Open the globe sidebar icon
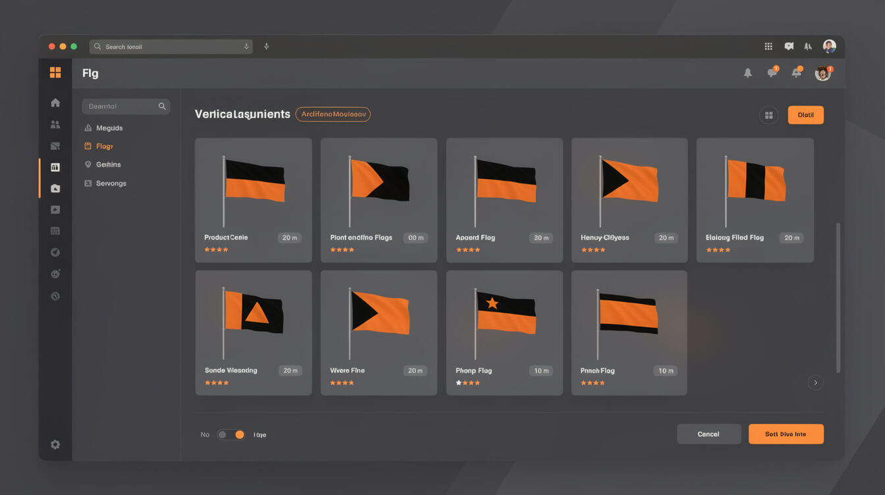Viewport: 885px width, 495px height. tap(55, 274)
